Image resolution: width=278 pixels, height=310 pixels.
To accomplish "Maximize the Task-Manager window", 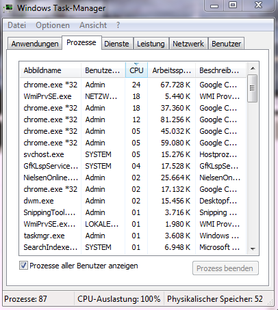I will coord(233,5).
